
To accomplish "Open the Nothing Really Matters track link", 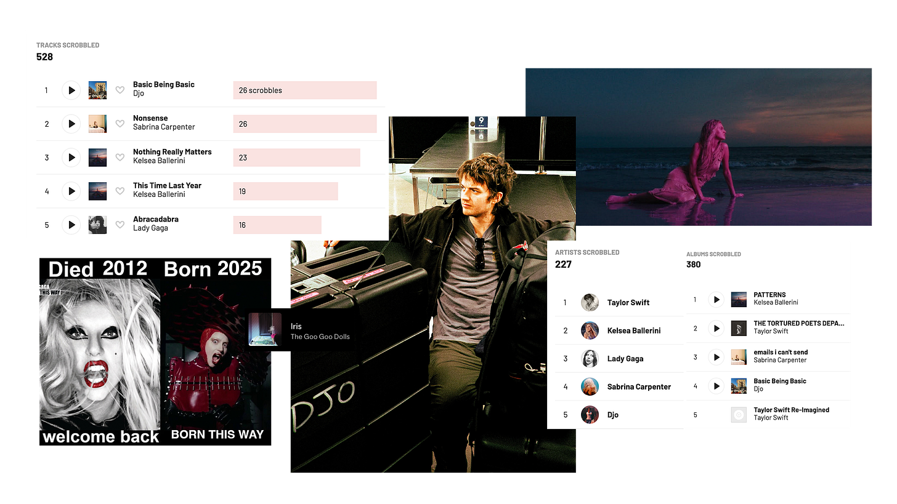I will click(x=172, y=152).
